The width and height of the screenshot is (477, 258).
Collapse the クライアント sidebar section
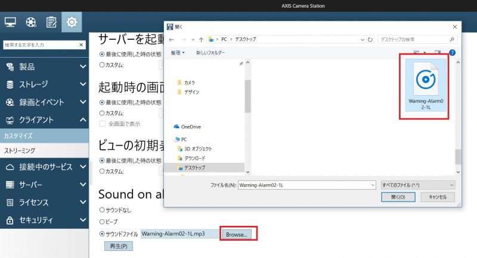[x=83, y=120]
